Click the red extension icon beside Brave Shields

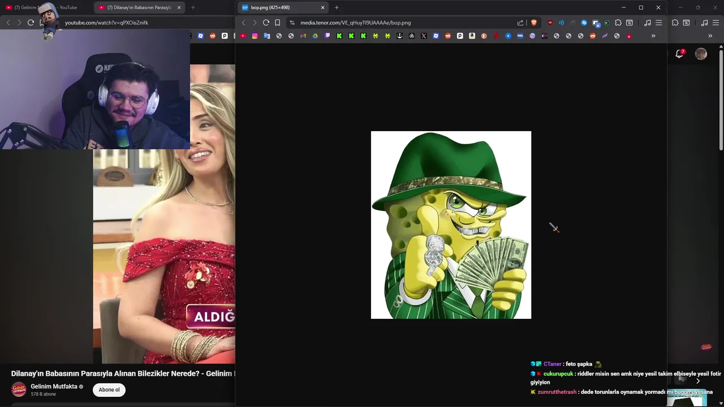[550, 23]
